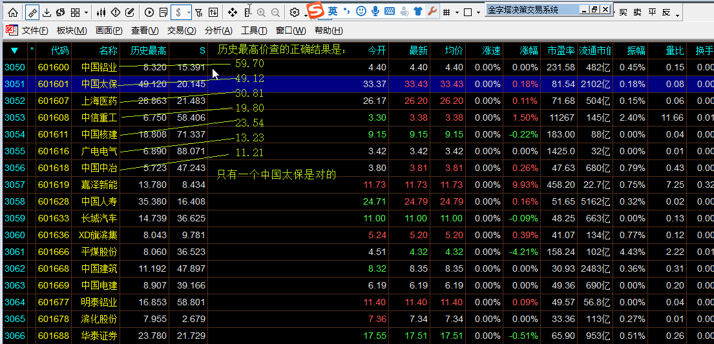This screenshot has height=344, width=714.
Task: Click the 反 reverse button
Action: tap(666, 12)
